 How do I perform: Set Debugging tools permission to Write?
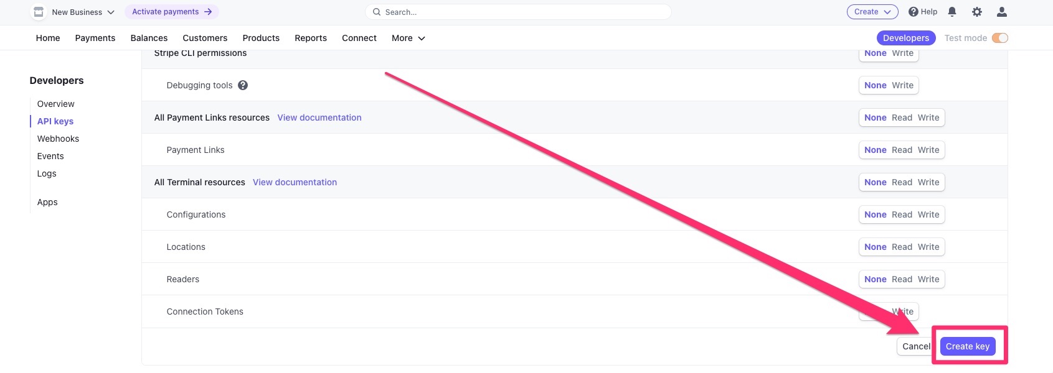coord(902,85)
